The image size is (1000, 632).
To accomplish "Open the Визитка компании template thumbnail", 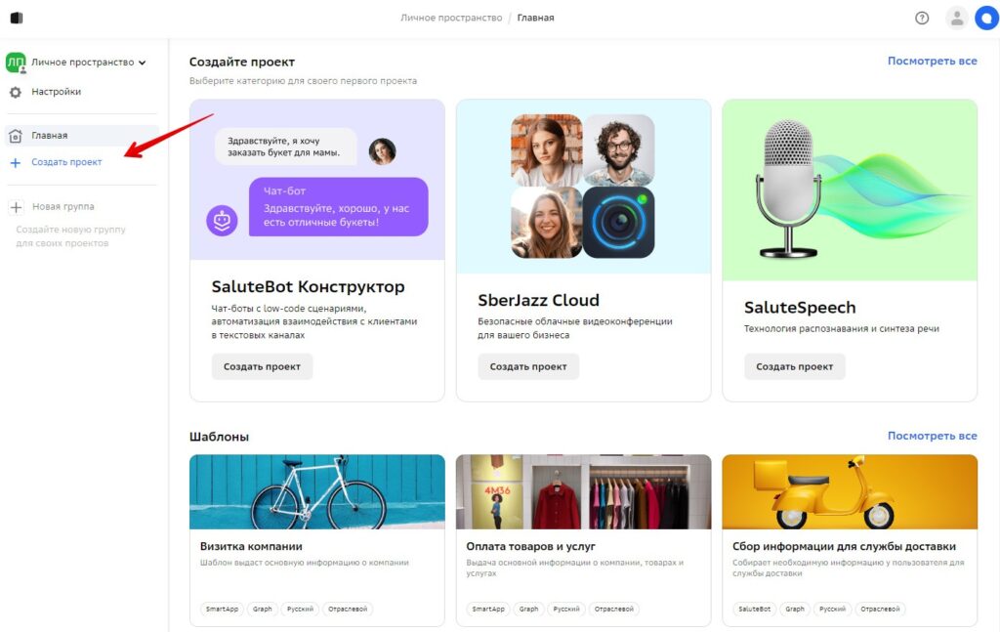I will [317, 491].
